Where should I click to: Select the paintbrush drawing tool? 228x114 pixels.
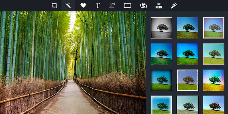tap(173, 5)
